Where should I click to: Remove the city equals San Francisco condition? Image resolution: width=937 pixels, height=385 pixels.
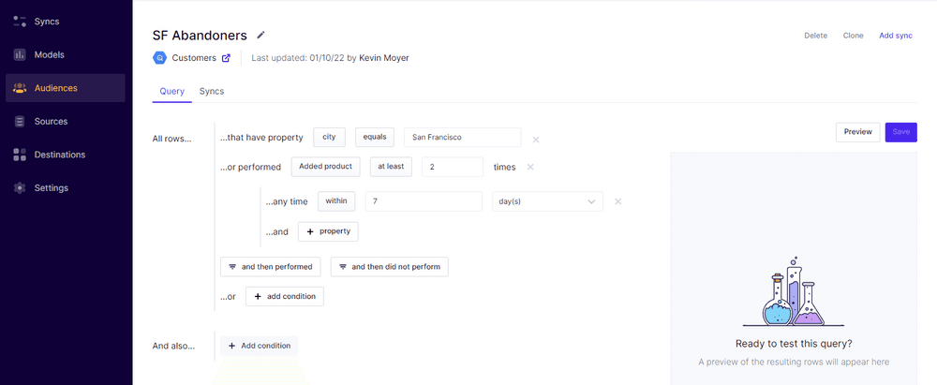click(536, 140)
